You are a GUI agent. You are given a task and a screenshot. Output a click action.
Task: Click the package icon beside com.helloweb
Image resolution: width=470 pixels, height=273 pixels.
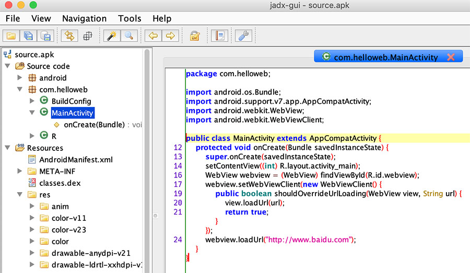[x=32, y=89]
